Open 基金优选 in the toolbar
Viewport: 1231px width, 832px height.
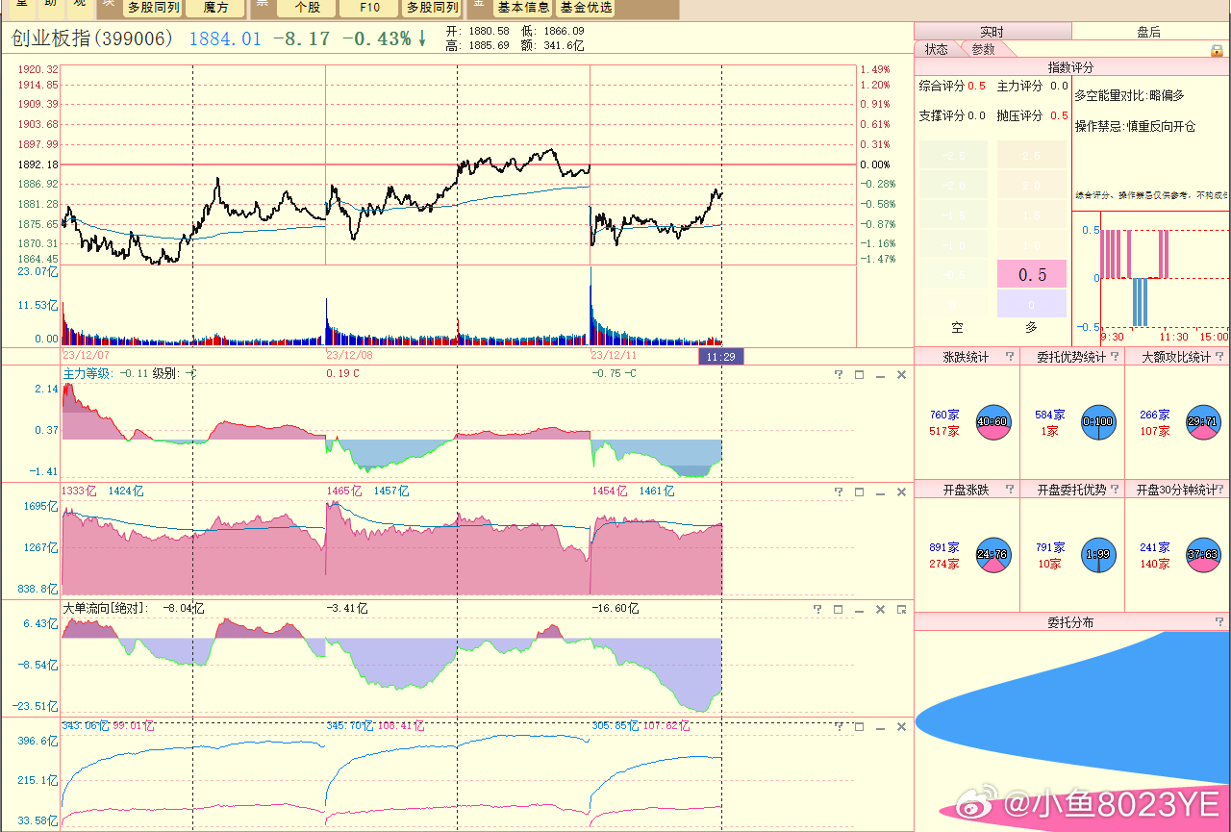tap(586, 8)
